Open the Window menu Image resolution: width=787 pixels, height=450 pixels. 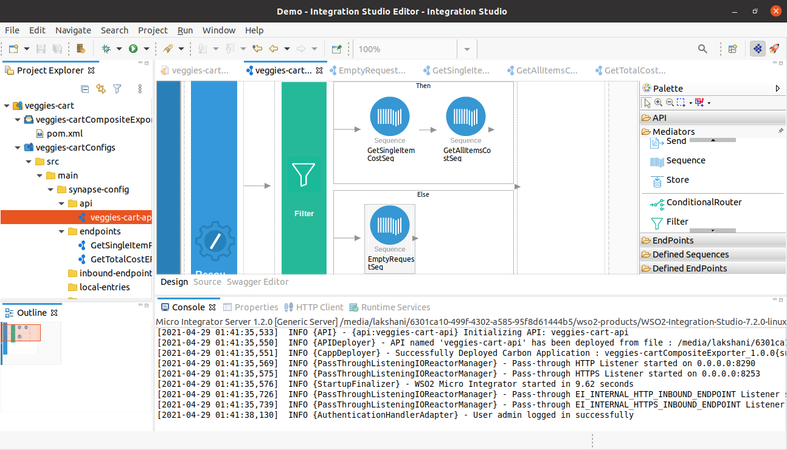(219, 30)
